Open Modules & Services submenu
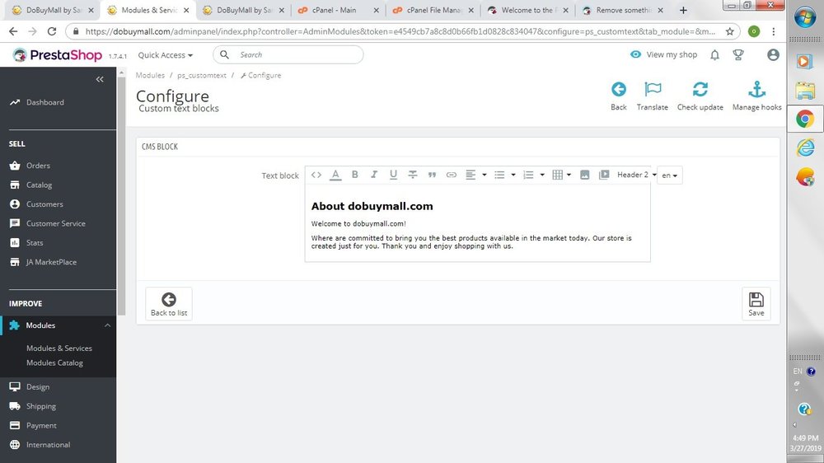 click(59, 348)
